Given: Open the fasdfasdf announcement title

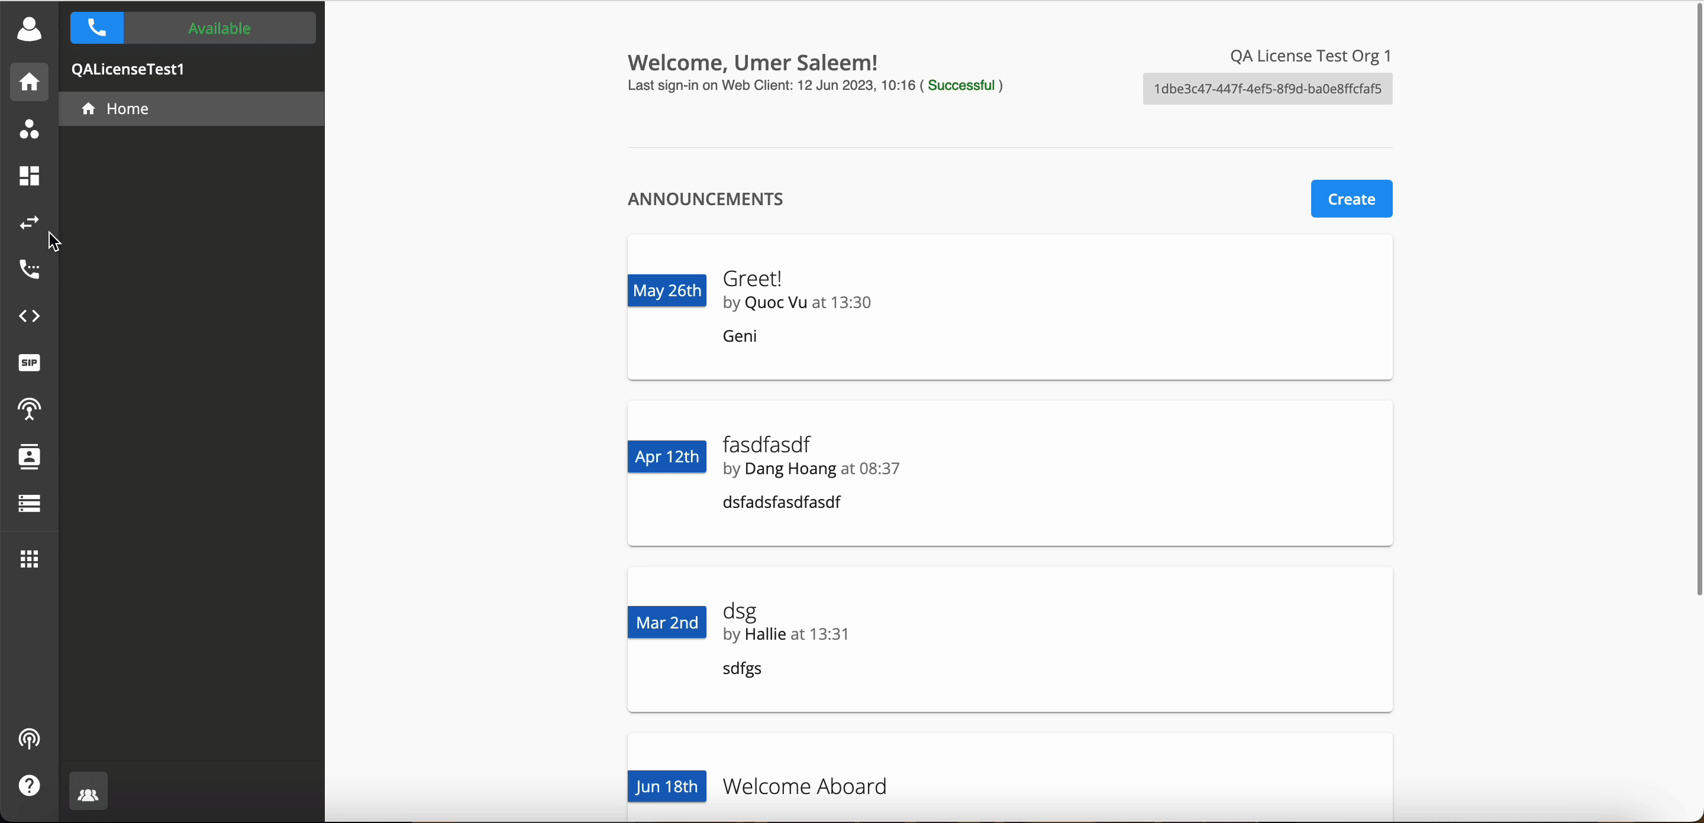Looking at the screenshot, I should [x=767, y=444].
